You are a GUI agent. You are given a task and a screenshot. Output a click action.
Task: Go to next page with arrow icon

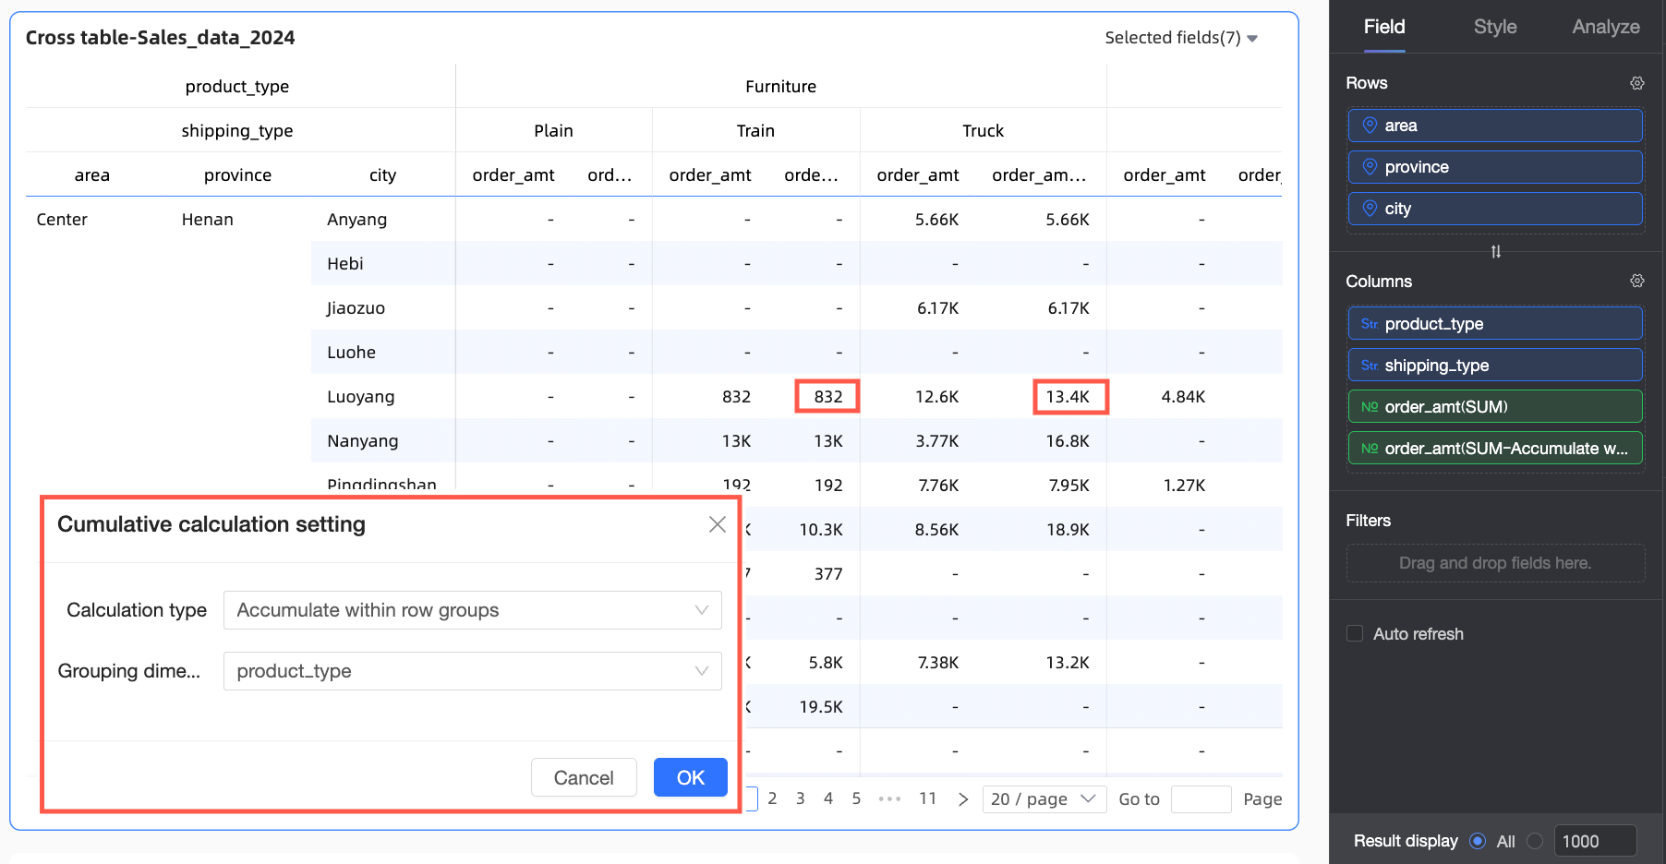962,799
